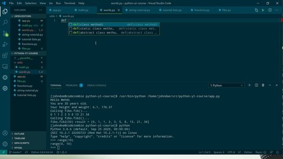Image resolution: width=283 pixels, height=159 pixels.
Task: Open the Explorer view in activity bar
Action: click(x=5, y=11)
